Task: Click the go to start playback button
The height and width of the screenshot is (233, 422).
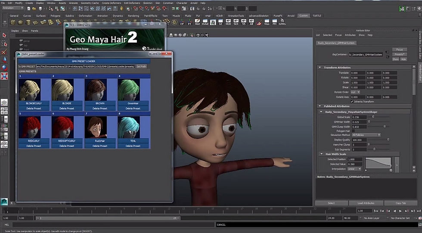Action: pyautogui.click(x=376, y=211)
